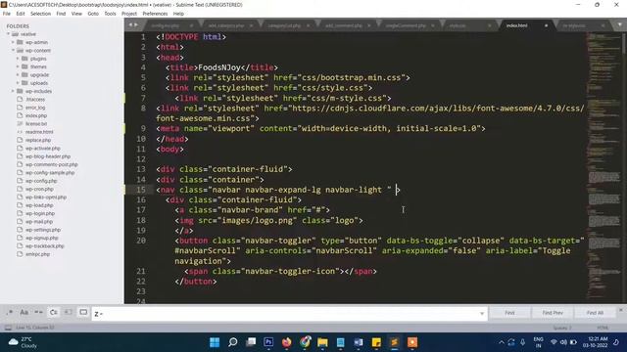627x352 pixels.
Task: Open index.php in sidebar
Action: (x=36, y=115)
